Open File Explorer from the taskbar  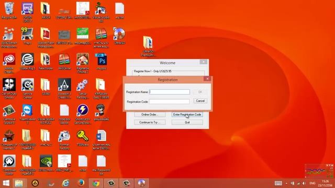[19, 183]
